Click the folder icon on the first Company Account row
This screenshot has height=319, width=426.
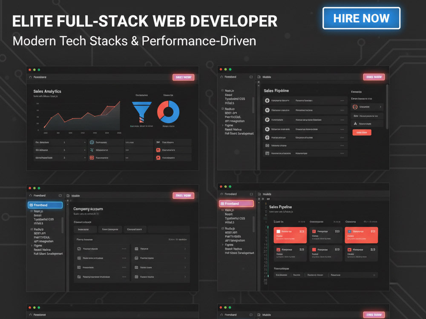click(79, 249)
